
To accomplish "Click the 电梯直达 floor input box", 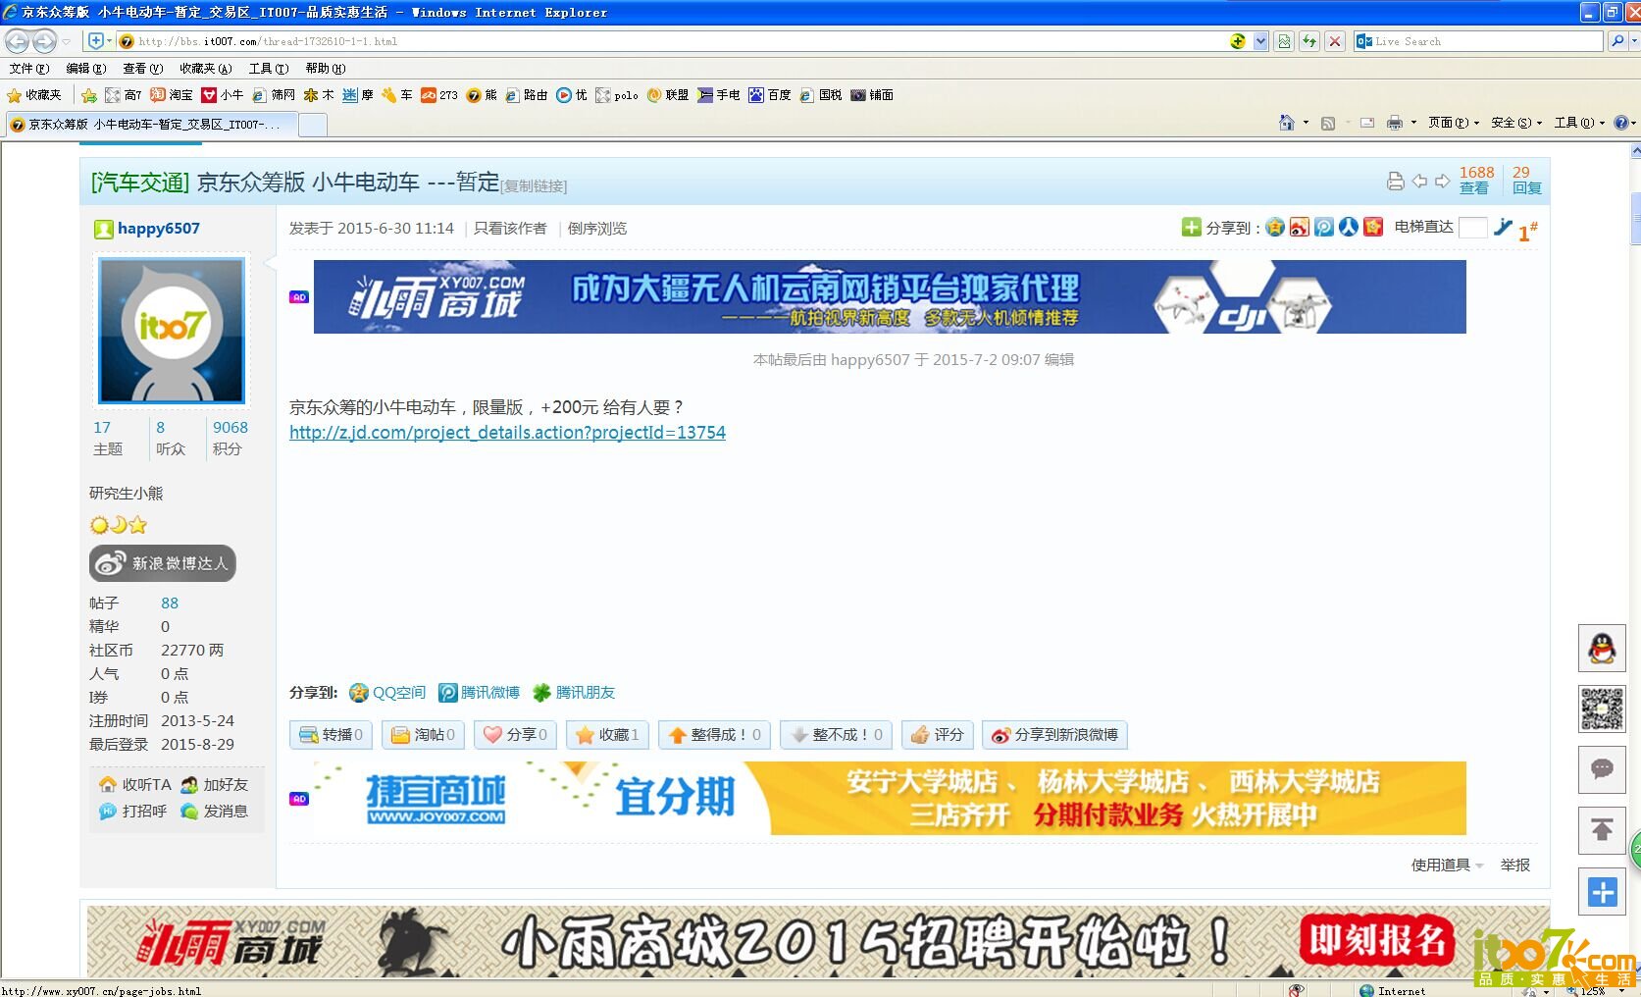I will tap(1472, 228).
